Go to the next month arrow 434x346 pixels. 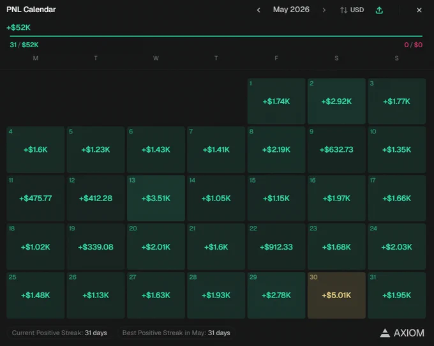(324, 10)
